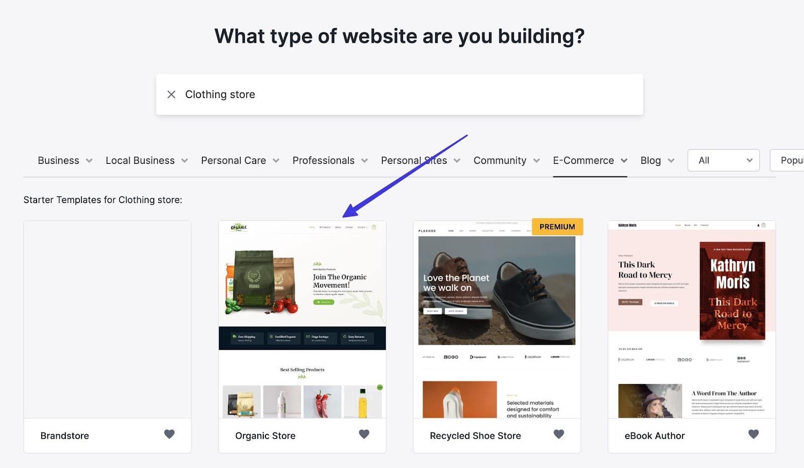804x468 pixels.
Task: Select the E-Commerce category tab
Action: (x=583, y=160)
